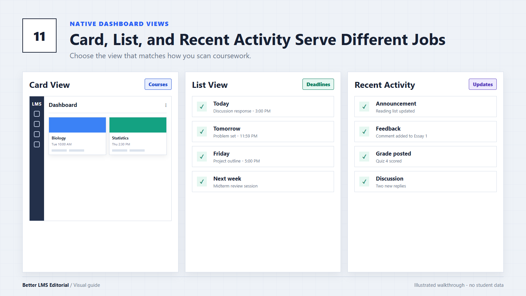Click the Grade posted row title

[x=394, y=154]
